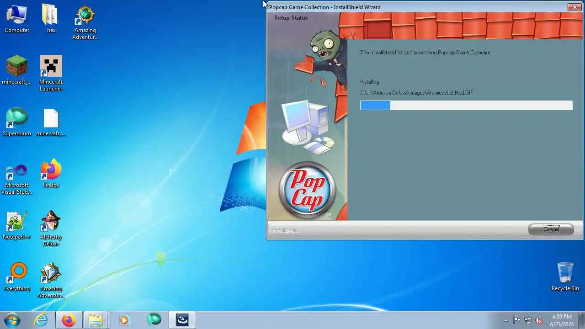Viewport: 585px width, 329px height.
Task: Click the Show desktop button on taskbar
Action: pyautogui.click(x=581, y=320)
